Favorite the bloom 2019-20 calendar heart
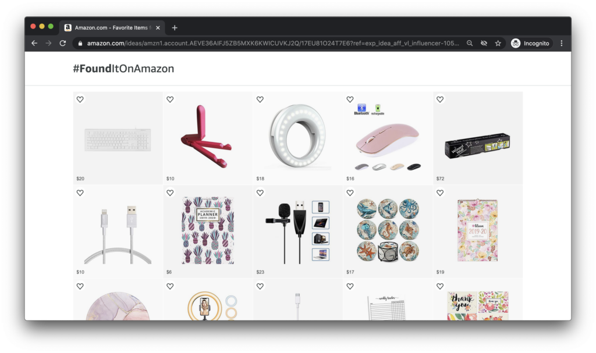This screenshot has height=353, width=596. [x=440, y=193]
